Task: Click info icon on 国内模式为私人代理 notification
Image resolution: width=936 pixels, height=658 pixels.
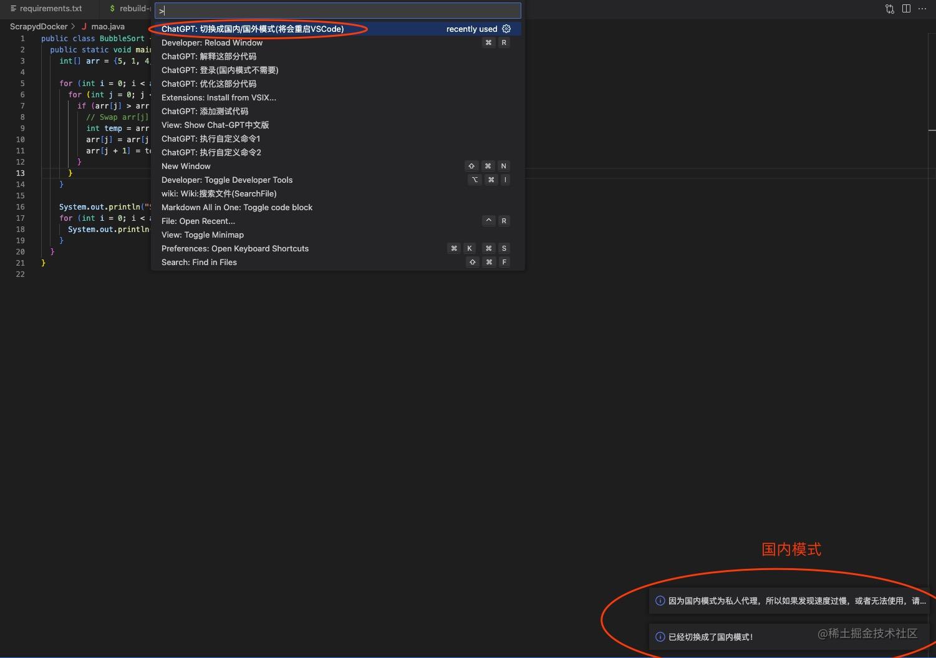Action: (x=660, y=601)
